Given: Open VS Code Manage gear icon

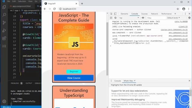Looking at the screenshot, I should 4,101.
